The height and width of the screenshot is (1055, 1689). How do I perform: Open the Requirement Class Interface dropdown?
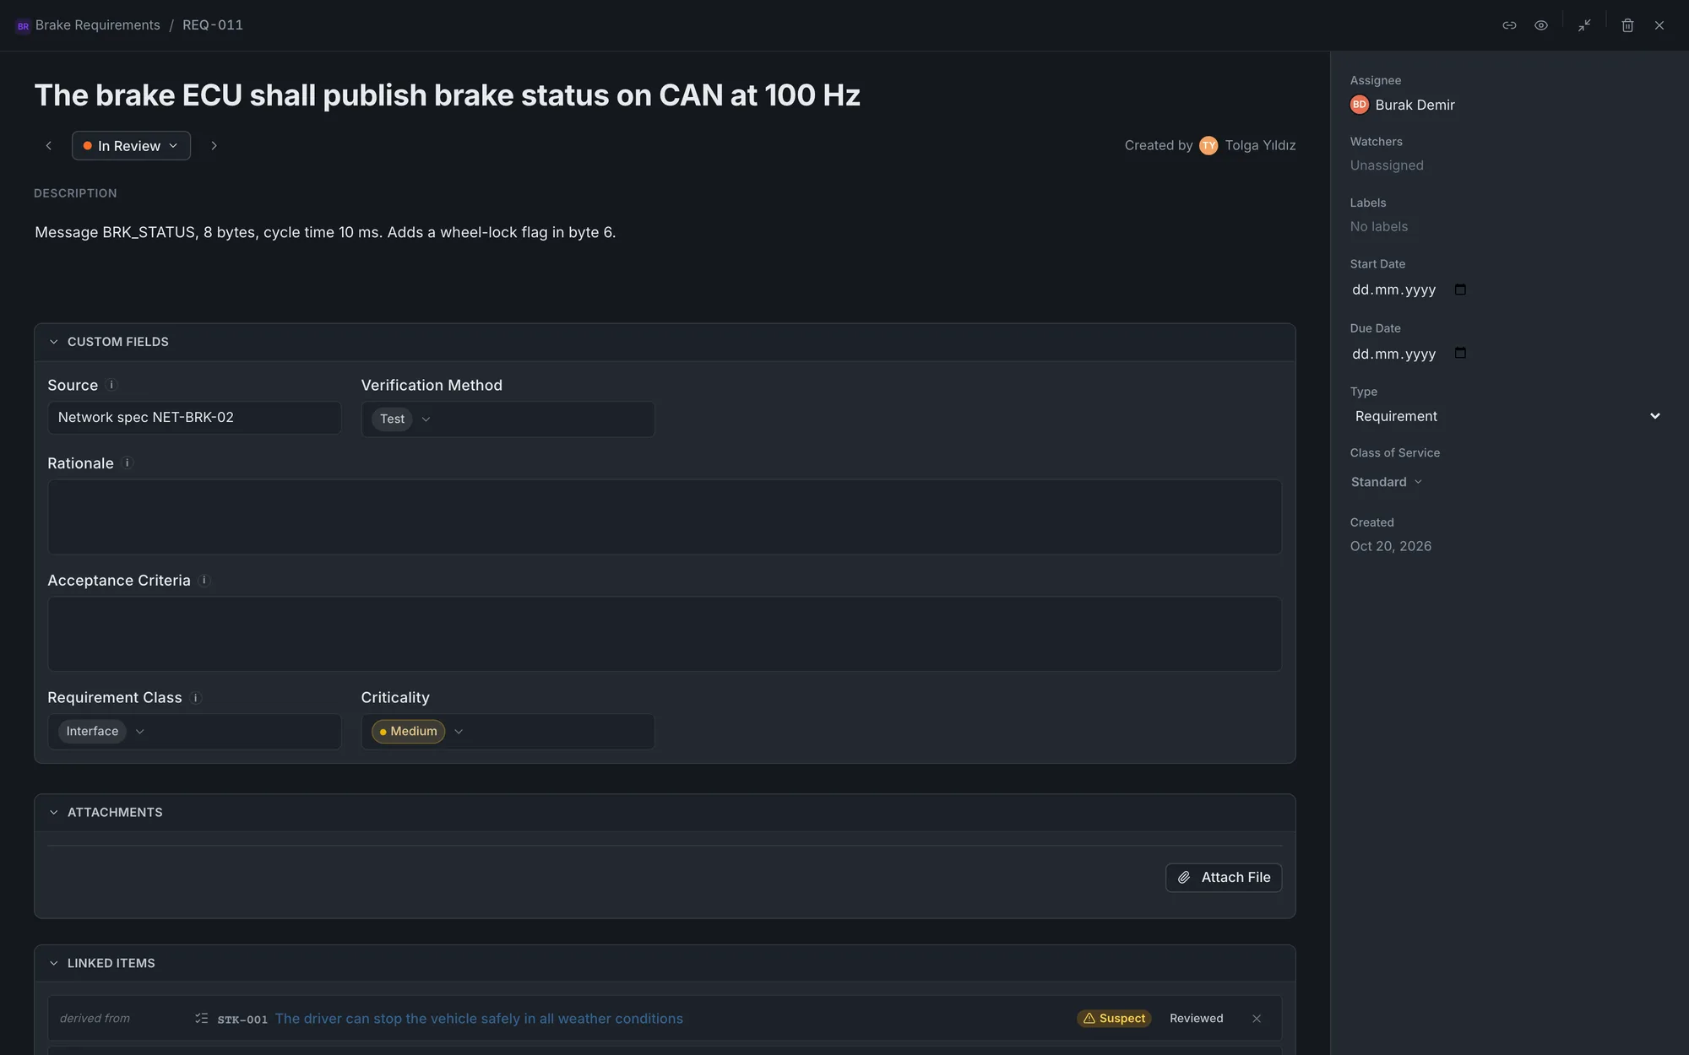coord(194,732)
